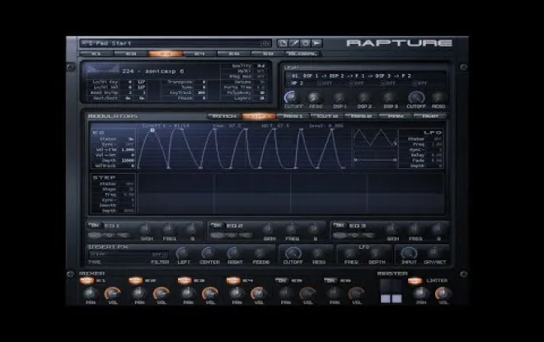This screenshot has height=342, width=544.
Task: Click the edit pencil icon in the top toolbar
Action: 294,43
